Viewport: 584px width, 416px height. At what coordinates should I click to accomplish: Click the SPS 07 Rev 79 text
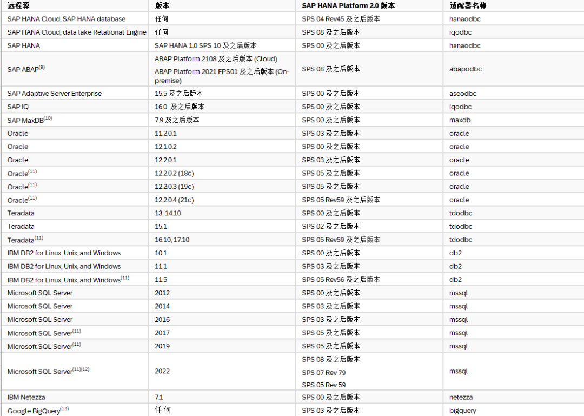pos(324,373)
